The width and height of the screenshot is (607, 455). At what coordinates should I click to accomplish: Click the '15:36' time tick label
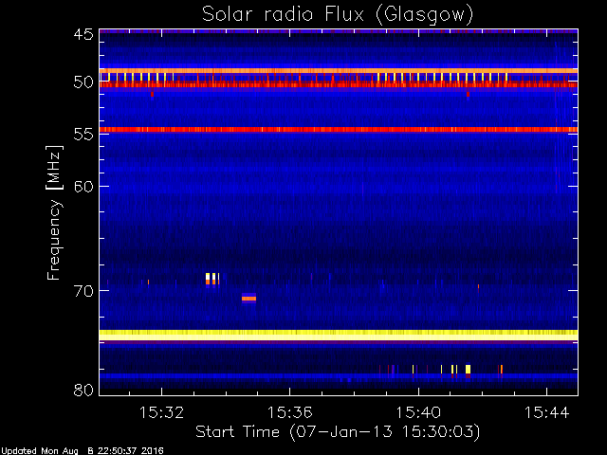coord(289,412)
